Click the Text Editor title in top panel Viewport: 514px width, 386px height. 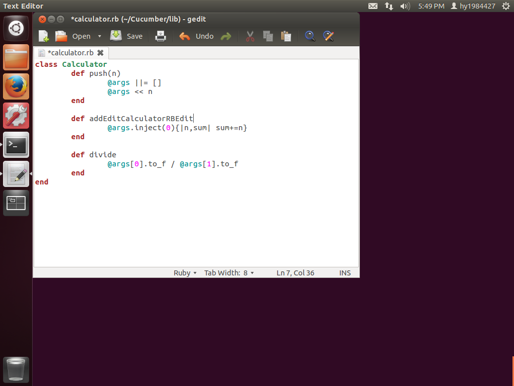[23, 6]
